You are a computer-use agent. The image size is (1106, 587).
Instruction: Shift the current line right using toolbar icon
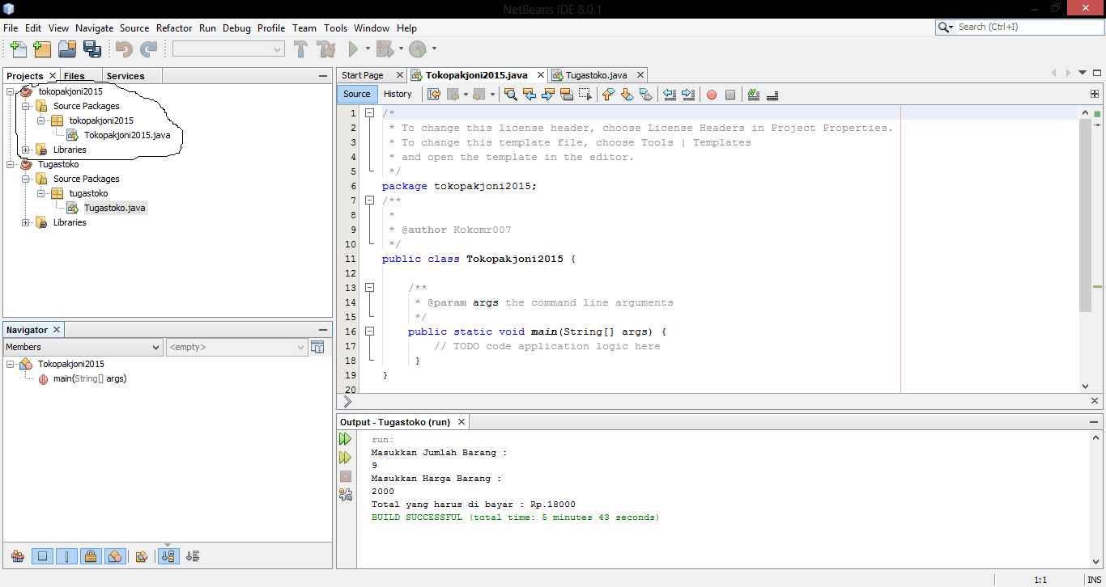[x=689, y=95]
